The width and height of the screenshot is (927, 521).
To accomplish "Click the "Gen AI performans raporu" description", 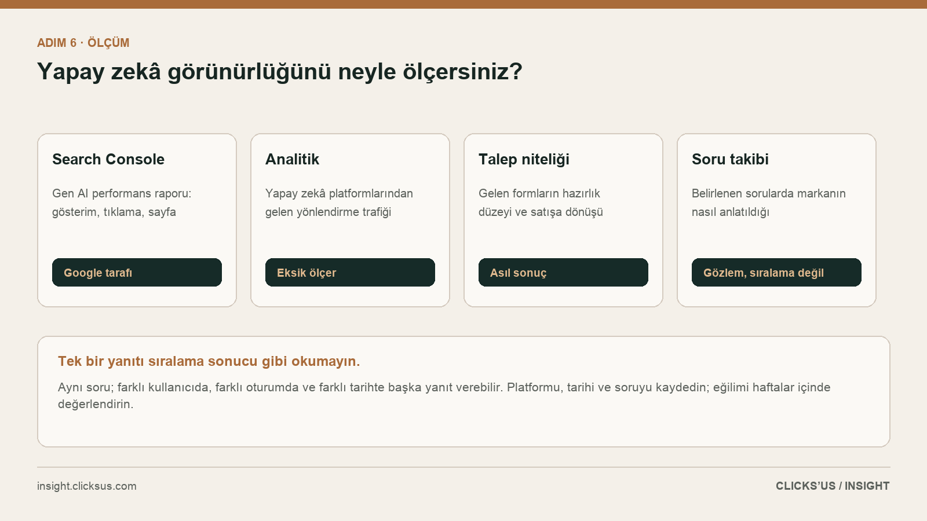I will 122,203.
